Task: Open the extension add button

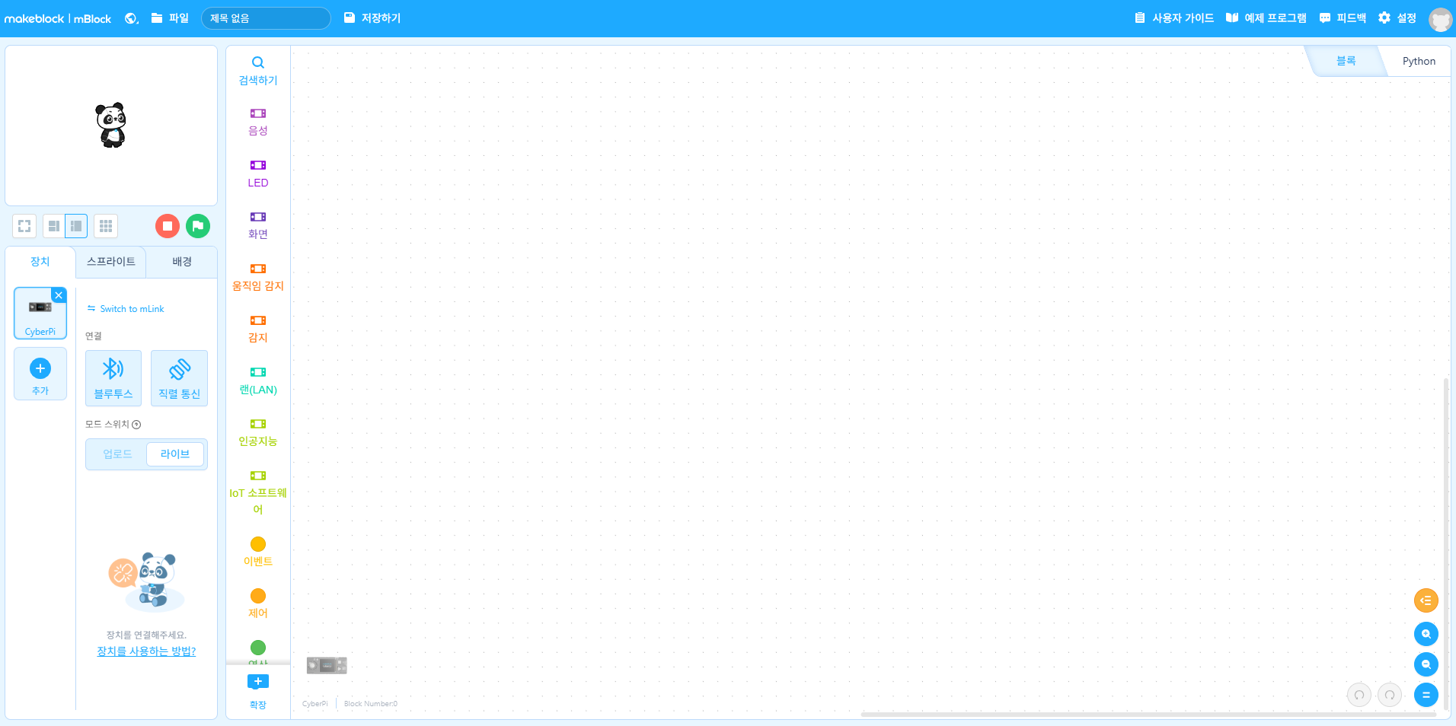Action: point(258,689)
